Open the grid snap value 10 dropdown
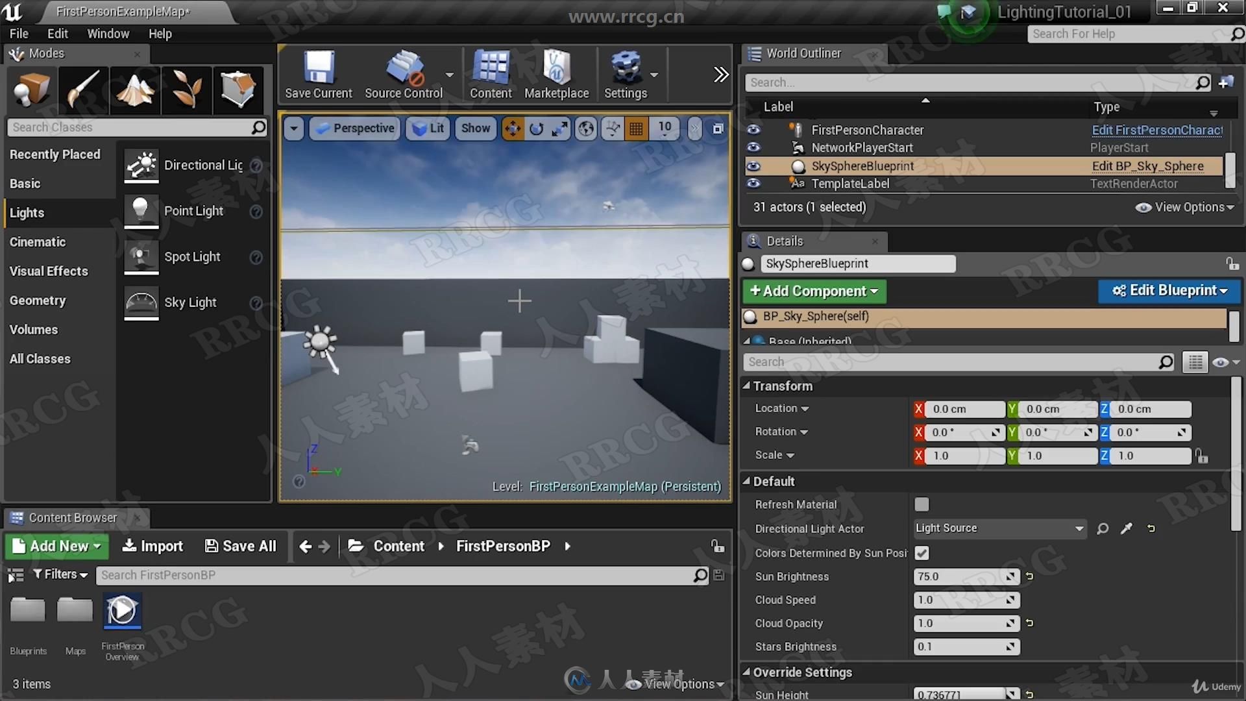The image size is (1246, 701). tap(665, 129)
